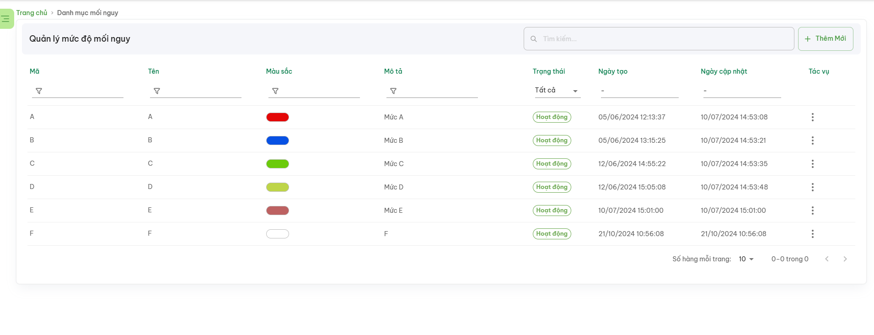Select the Mức E description cell

(x=393, y=211)
